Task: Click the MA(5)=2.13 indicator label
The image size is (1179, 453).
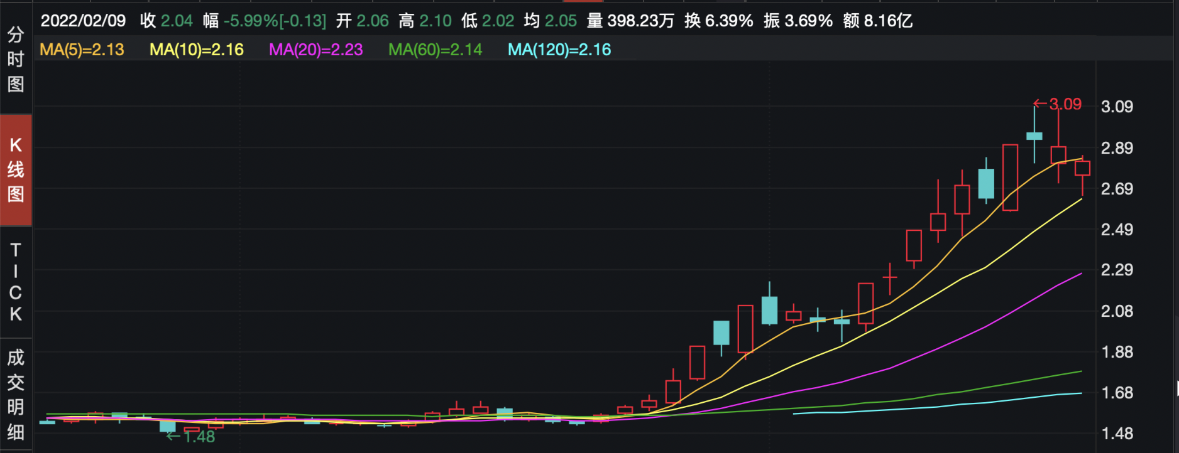Action: 82,50
